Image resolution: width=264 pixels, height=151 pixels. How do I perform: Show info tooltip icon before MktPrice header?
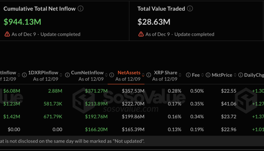[208, 75]
